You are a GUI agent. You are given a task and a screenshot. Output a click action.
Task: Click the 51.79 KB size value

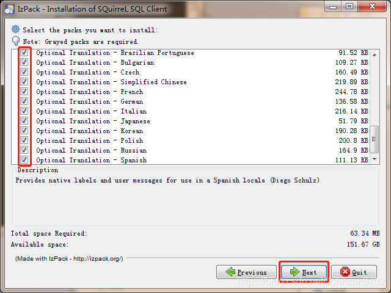click(353, 121)
